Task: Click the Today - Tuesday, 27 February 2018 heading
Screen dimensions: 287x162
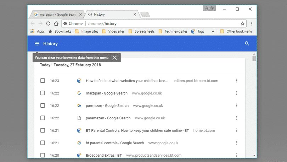Action: pyautogui.click(x=70, y=65)
